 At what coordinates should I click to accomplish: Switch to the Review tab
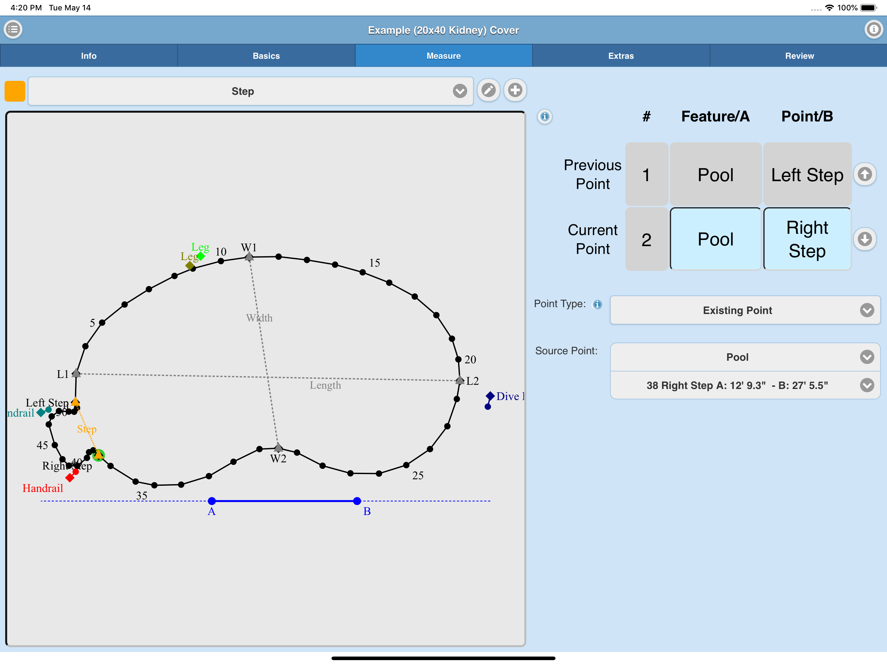799,56
